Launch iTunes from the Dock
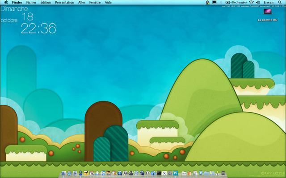 [x=103, y=173]
